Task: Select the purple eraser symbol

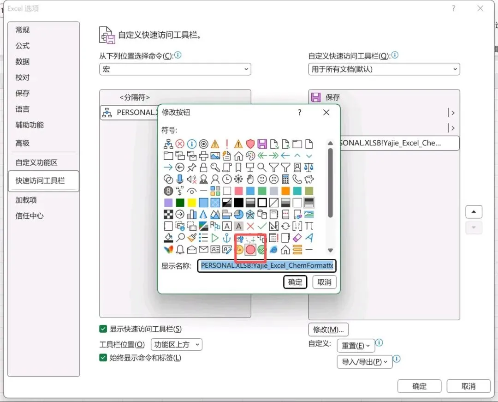Action: [x=297, y=238]
